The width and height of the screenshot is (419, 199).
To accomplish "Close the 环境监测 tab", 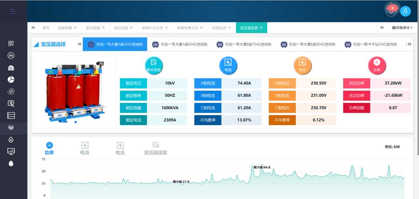I will 230,28.
